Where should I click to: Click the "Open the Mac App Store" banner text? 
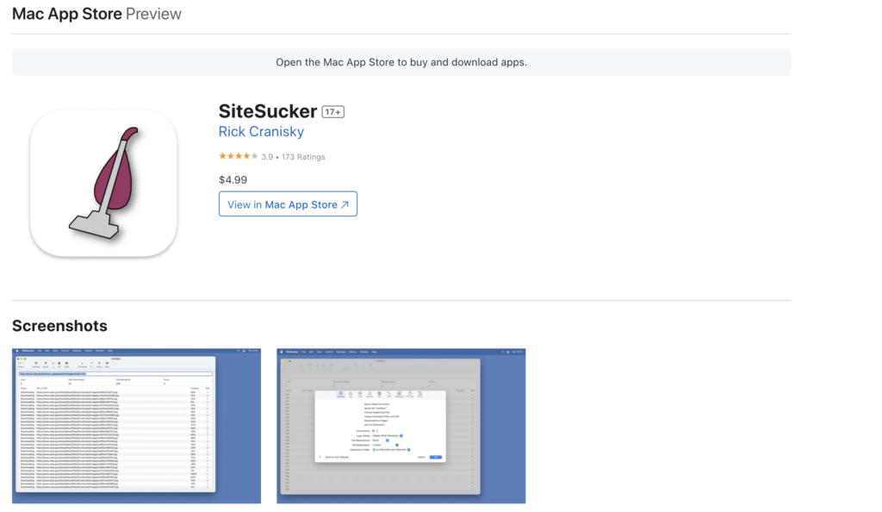pyautogui.click(x=401, y=62)
